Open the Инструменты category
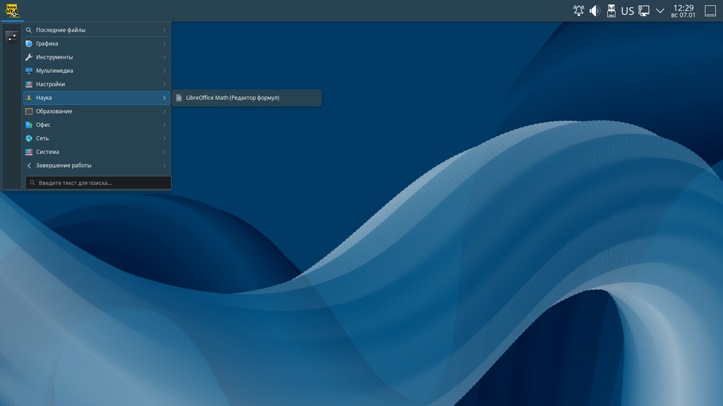The height and width of the screenshot is (406, 723). [96, 57]
